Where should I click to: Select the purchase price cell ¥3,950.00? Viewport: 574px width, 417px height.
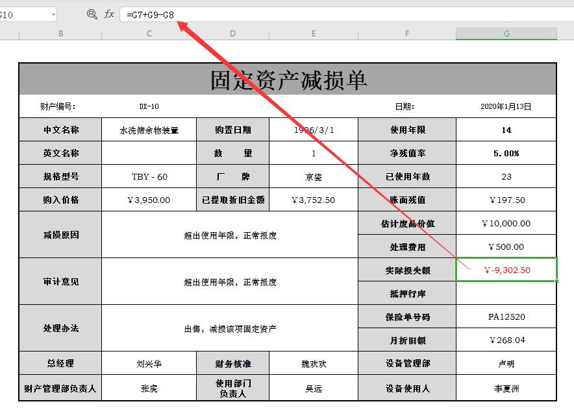click(x=148, y=199)
